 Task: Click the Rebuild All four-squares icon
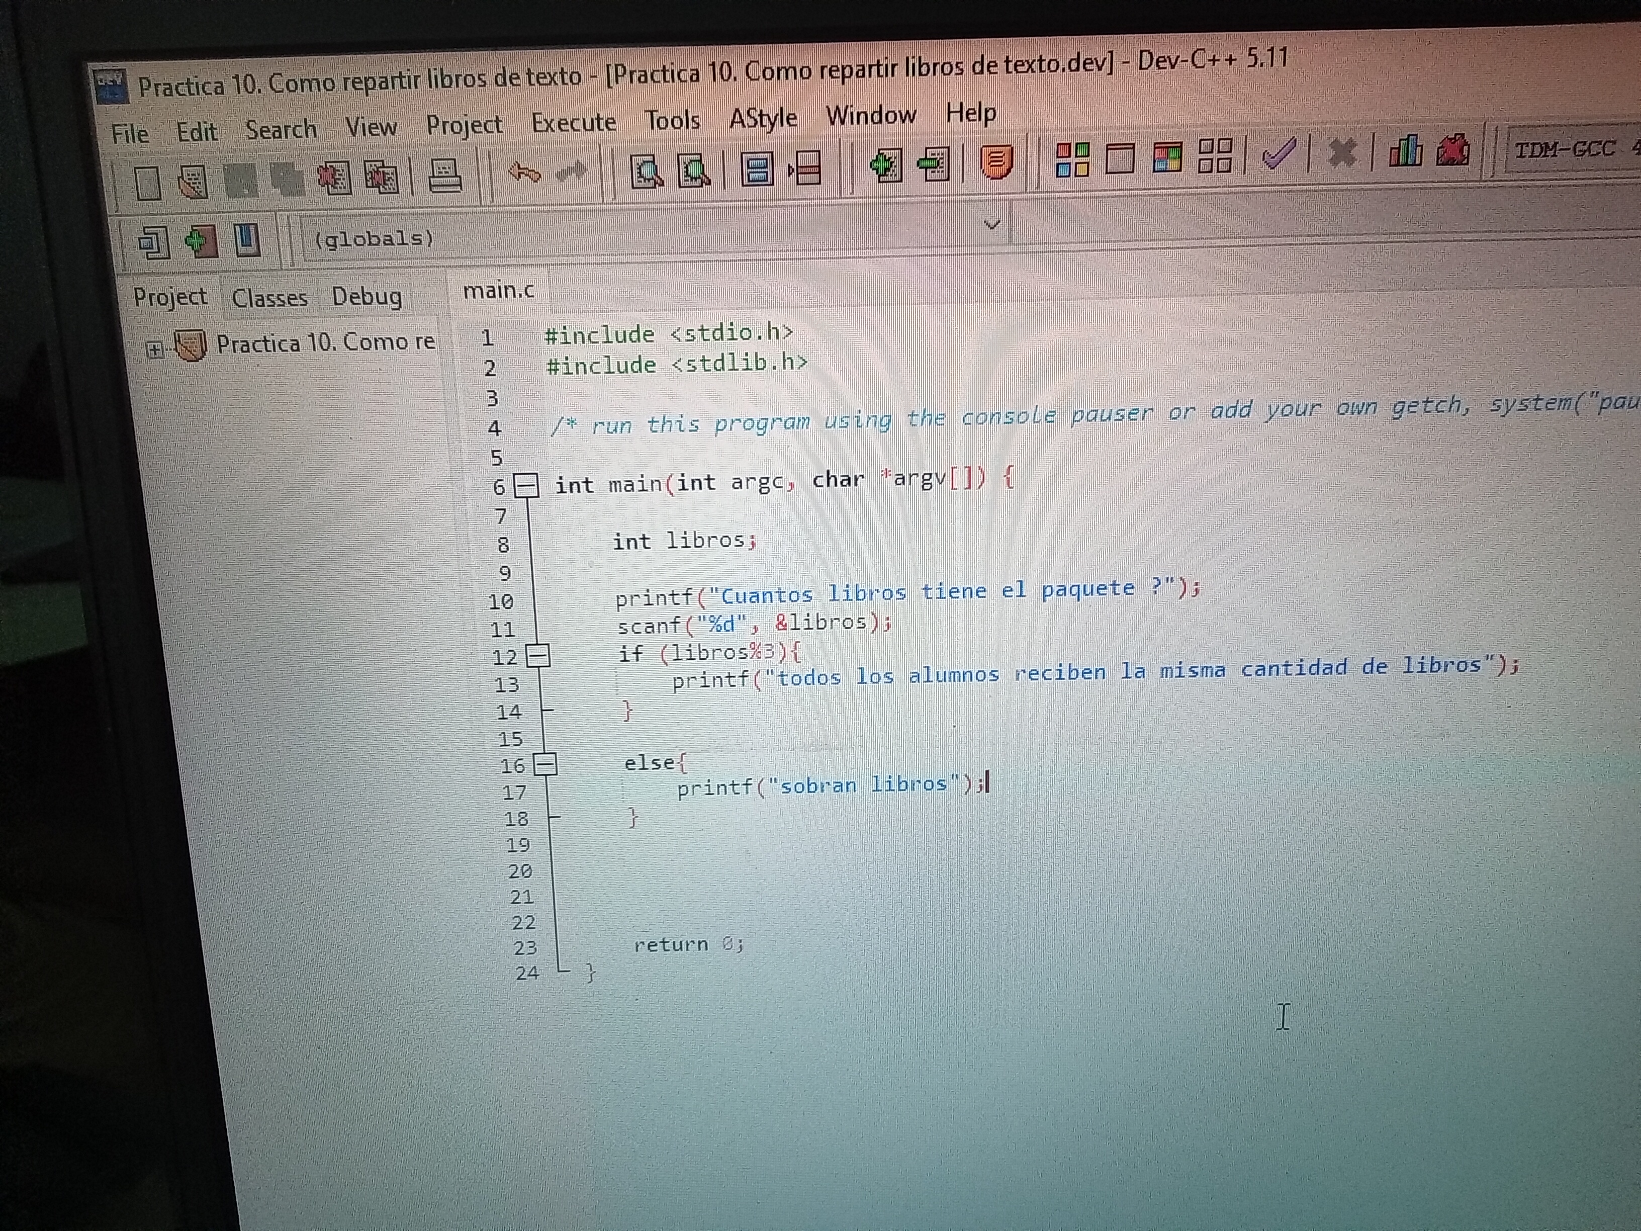click(1215, 156)
